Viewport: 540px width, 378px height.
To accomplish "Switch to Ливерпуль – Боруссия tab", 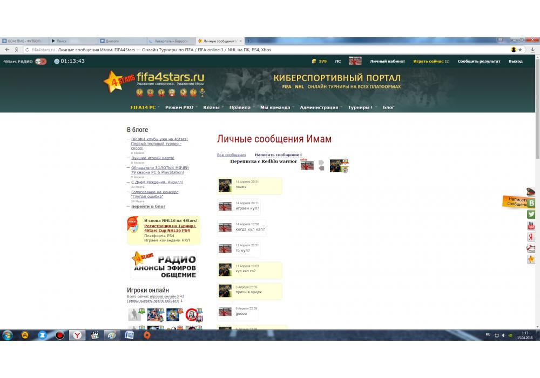I will tap(171, 41).
